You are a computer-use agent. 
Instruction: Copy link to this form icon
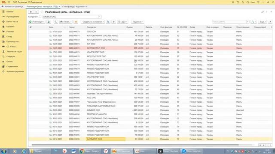click(x=263, y=12)
